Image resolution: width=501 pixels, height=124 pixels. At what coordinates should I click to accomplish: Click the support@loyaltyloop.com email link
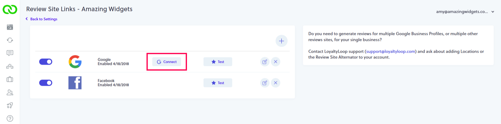pyautogui.click(x=391, y=51)
